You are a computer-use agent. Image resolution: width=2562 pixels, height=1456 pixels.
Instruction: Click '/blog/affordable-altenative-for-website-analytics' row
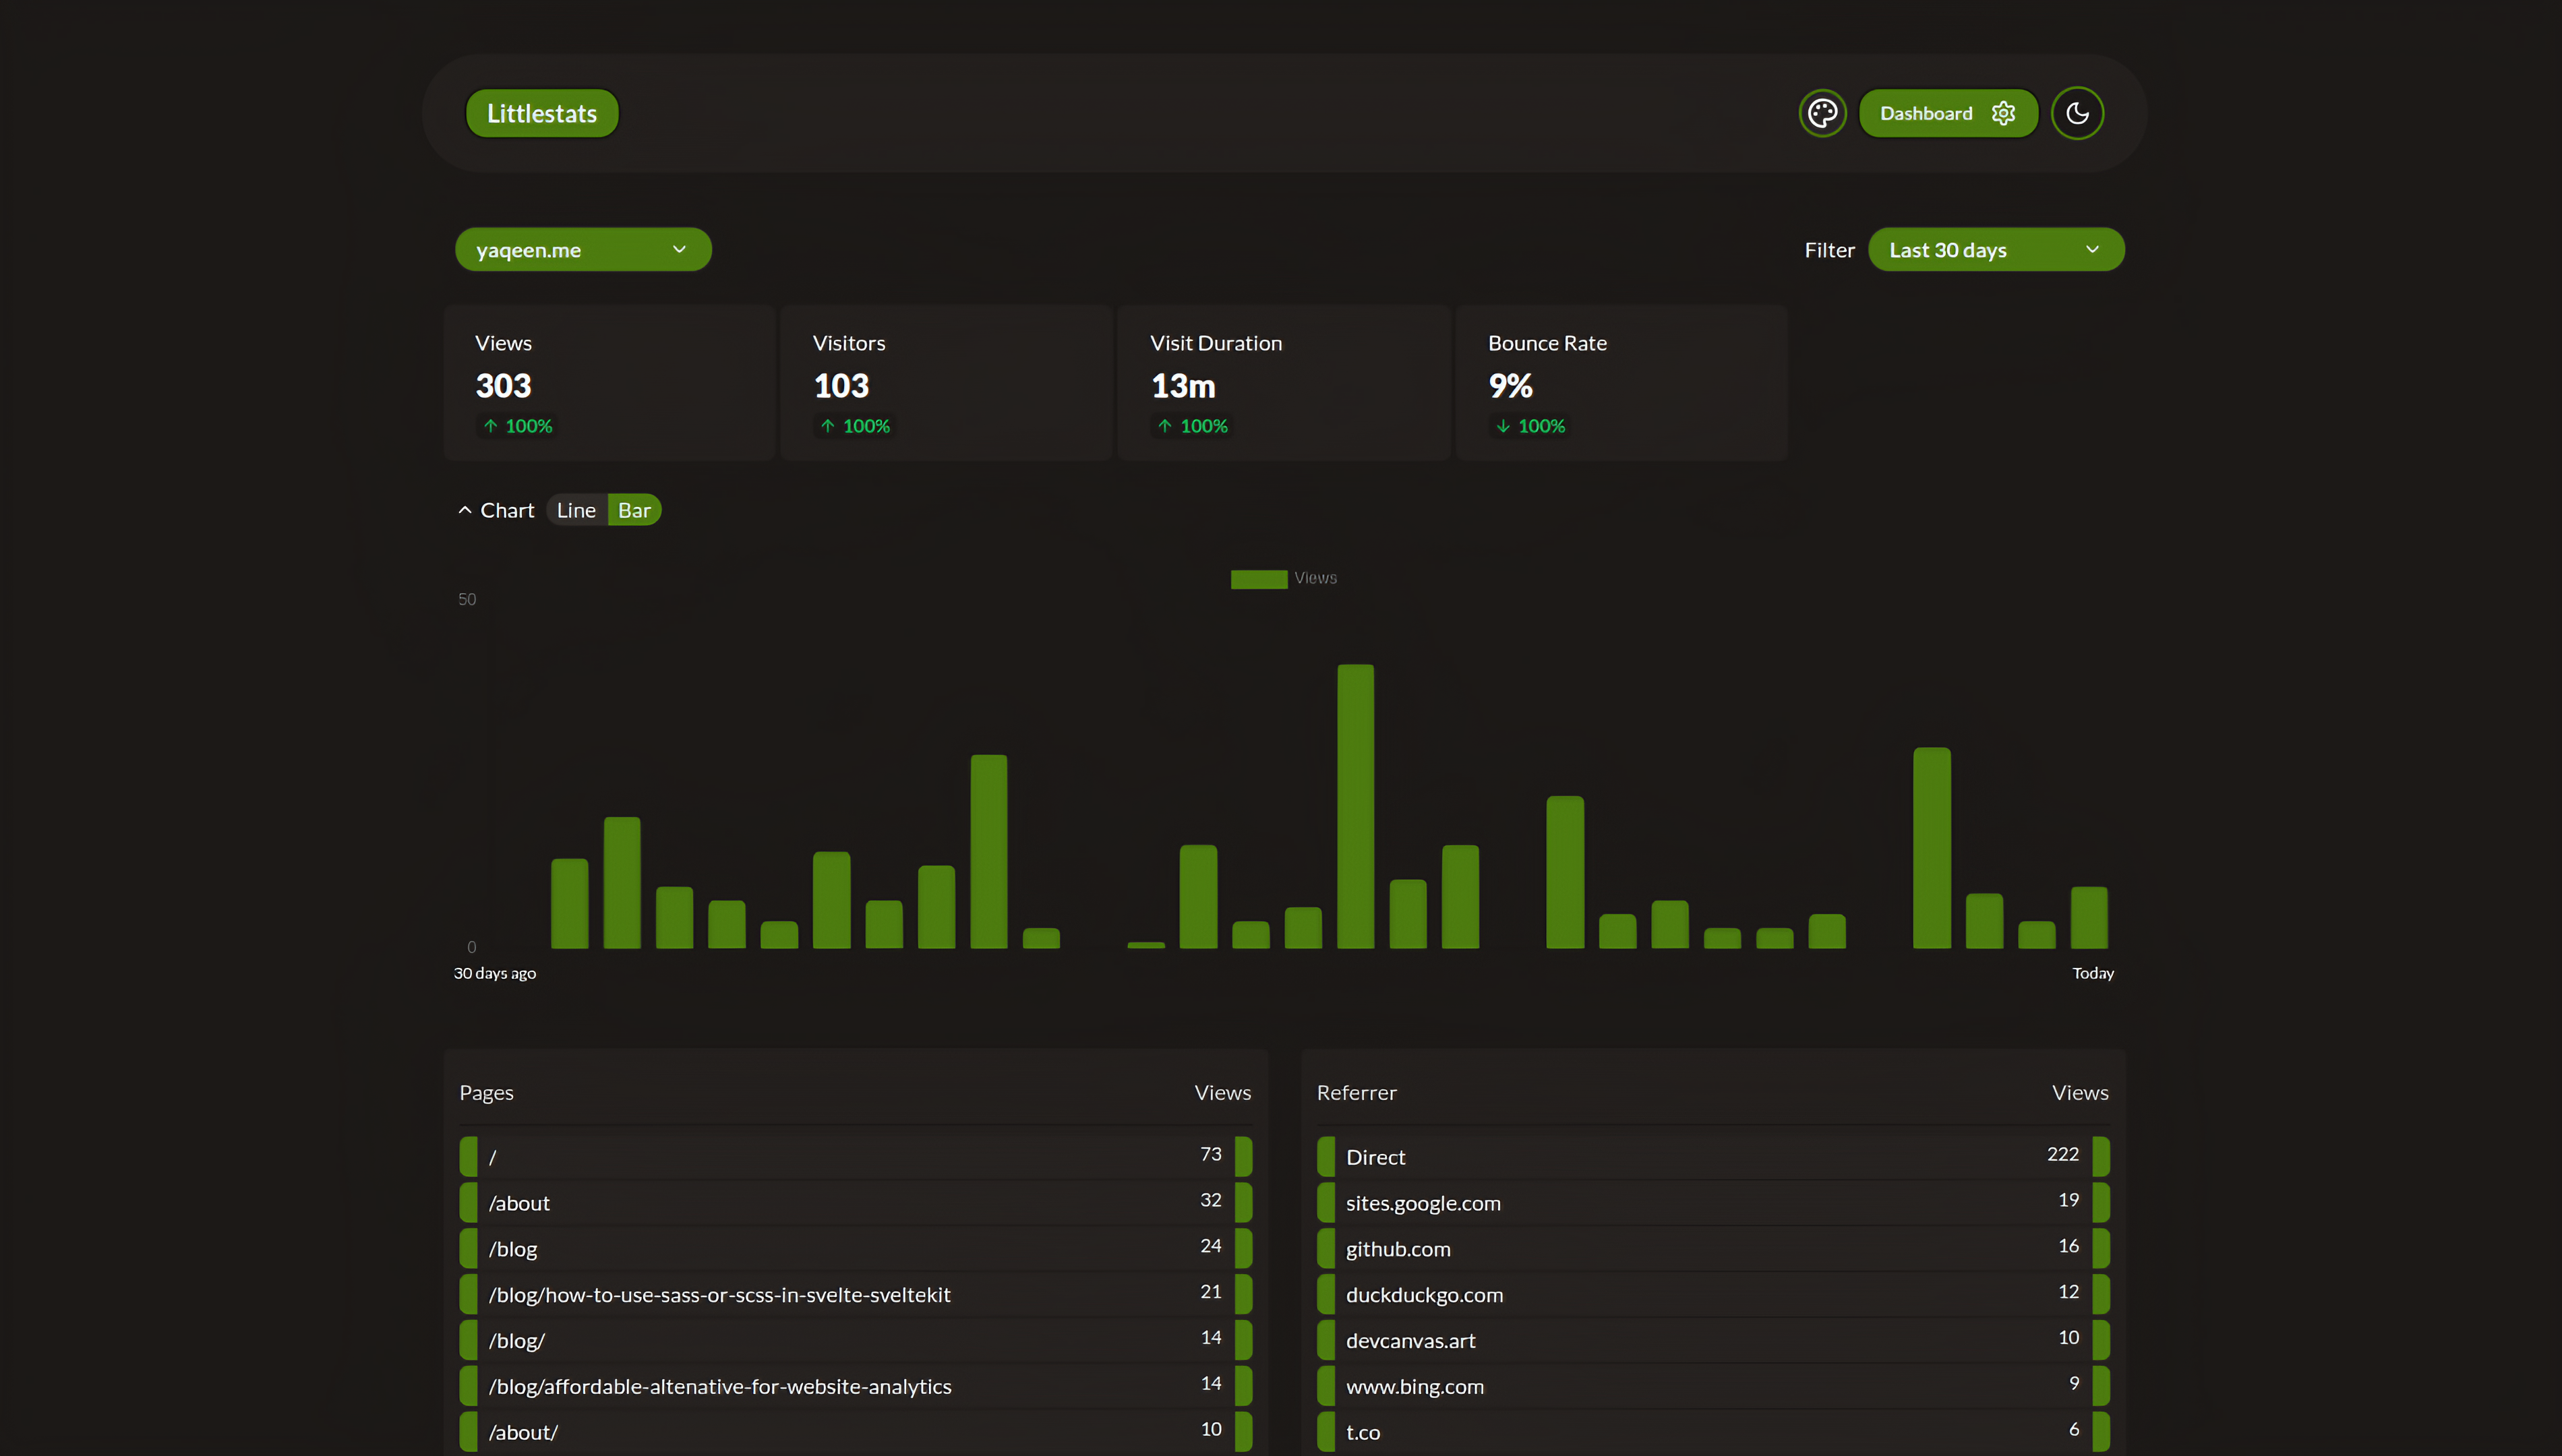coord(856,1387)
